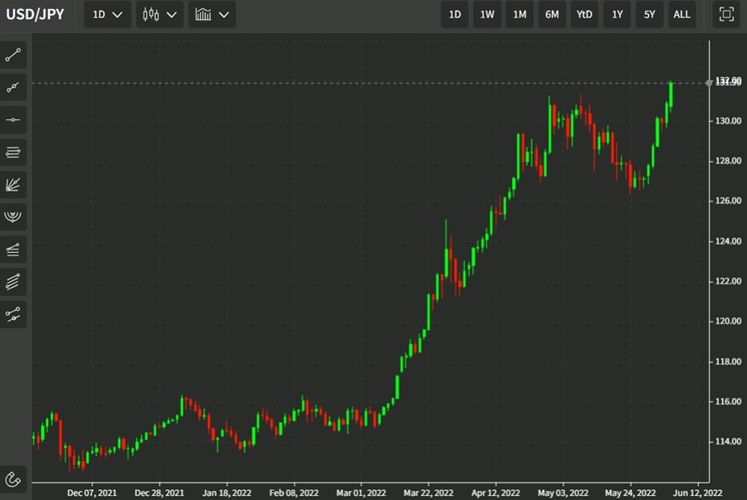Select the trend line drawing tool
The height and width of the screenshot is (500, 747).
point(13,56)
